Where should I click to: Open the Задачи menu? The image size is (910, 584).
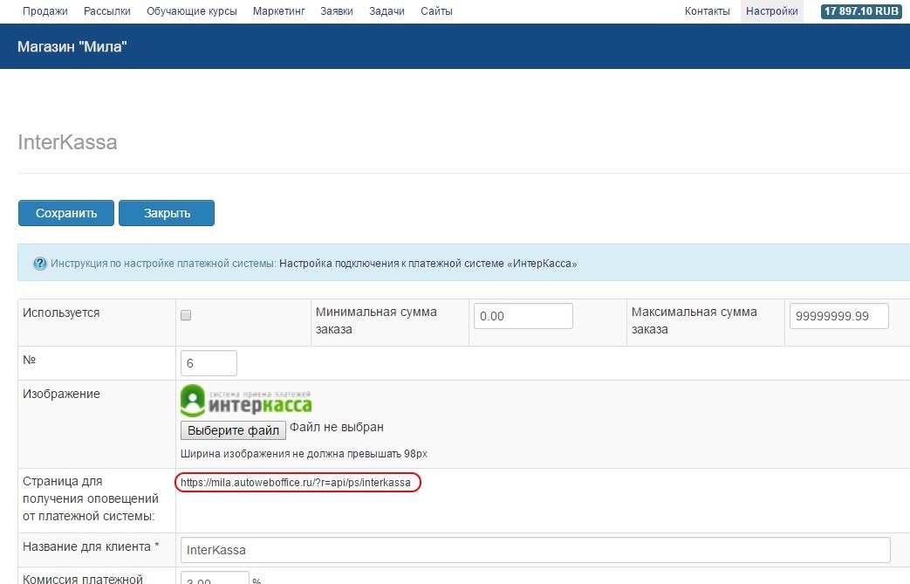tap(387, 11)
